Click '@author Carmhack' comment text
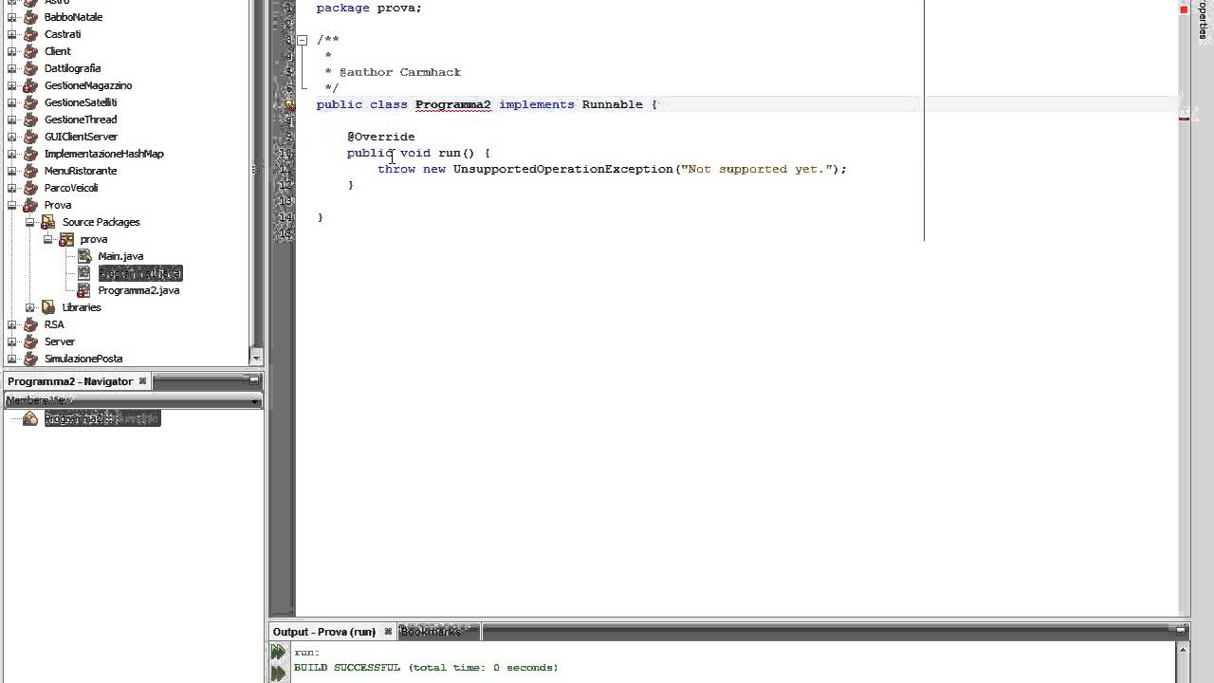The width and height of the screenshot is (1214, 683). point(400,72)
